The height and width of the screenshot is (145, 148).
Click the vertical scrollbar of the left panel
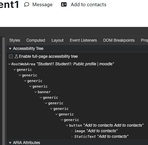coord(4,91)
